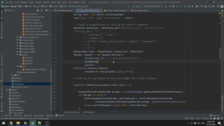
Task: Open the Navigate menu
Action: [x=24, y=2]
